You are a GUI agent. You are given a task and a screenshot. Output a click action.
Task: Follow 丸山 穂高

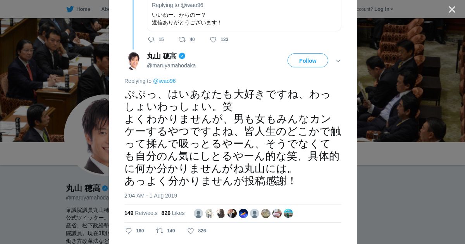point(308,61)
